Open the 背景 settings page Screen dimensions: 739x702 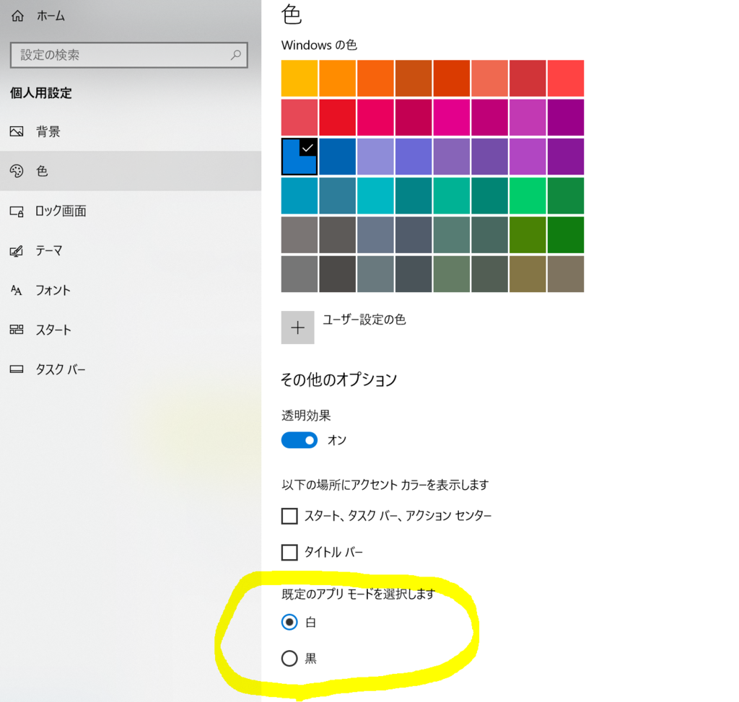pyautogui.click(x=131, y=131)
